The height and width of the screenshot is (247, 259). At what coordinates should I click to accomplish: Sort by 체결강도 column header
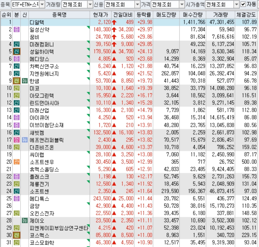(246, 15)
